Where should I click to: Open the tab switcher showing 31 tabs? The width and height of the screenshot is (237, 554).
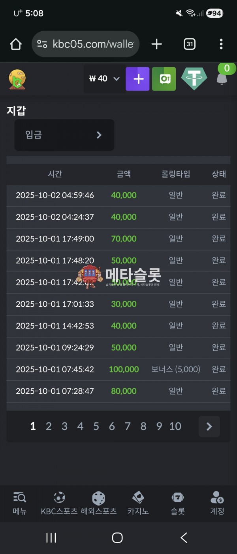(190, 44)
